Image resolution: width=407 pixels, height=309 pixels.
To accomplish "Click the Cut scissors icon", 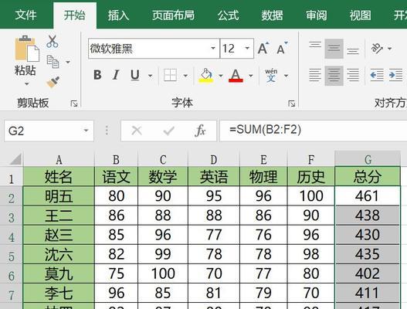I will [x=53, y=42].
